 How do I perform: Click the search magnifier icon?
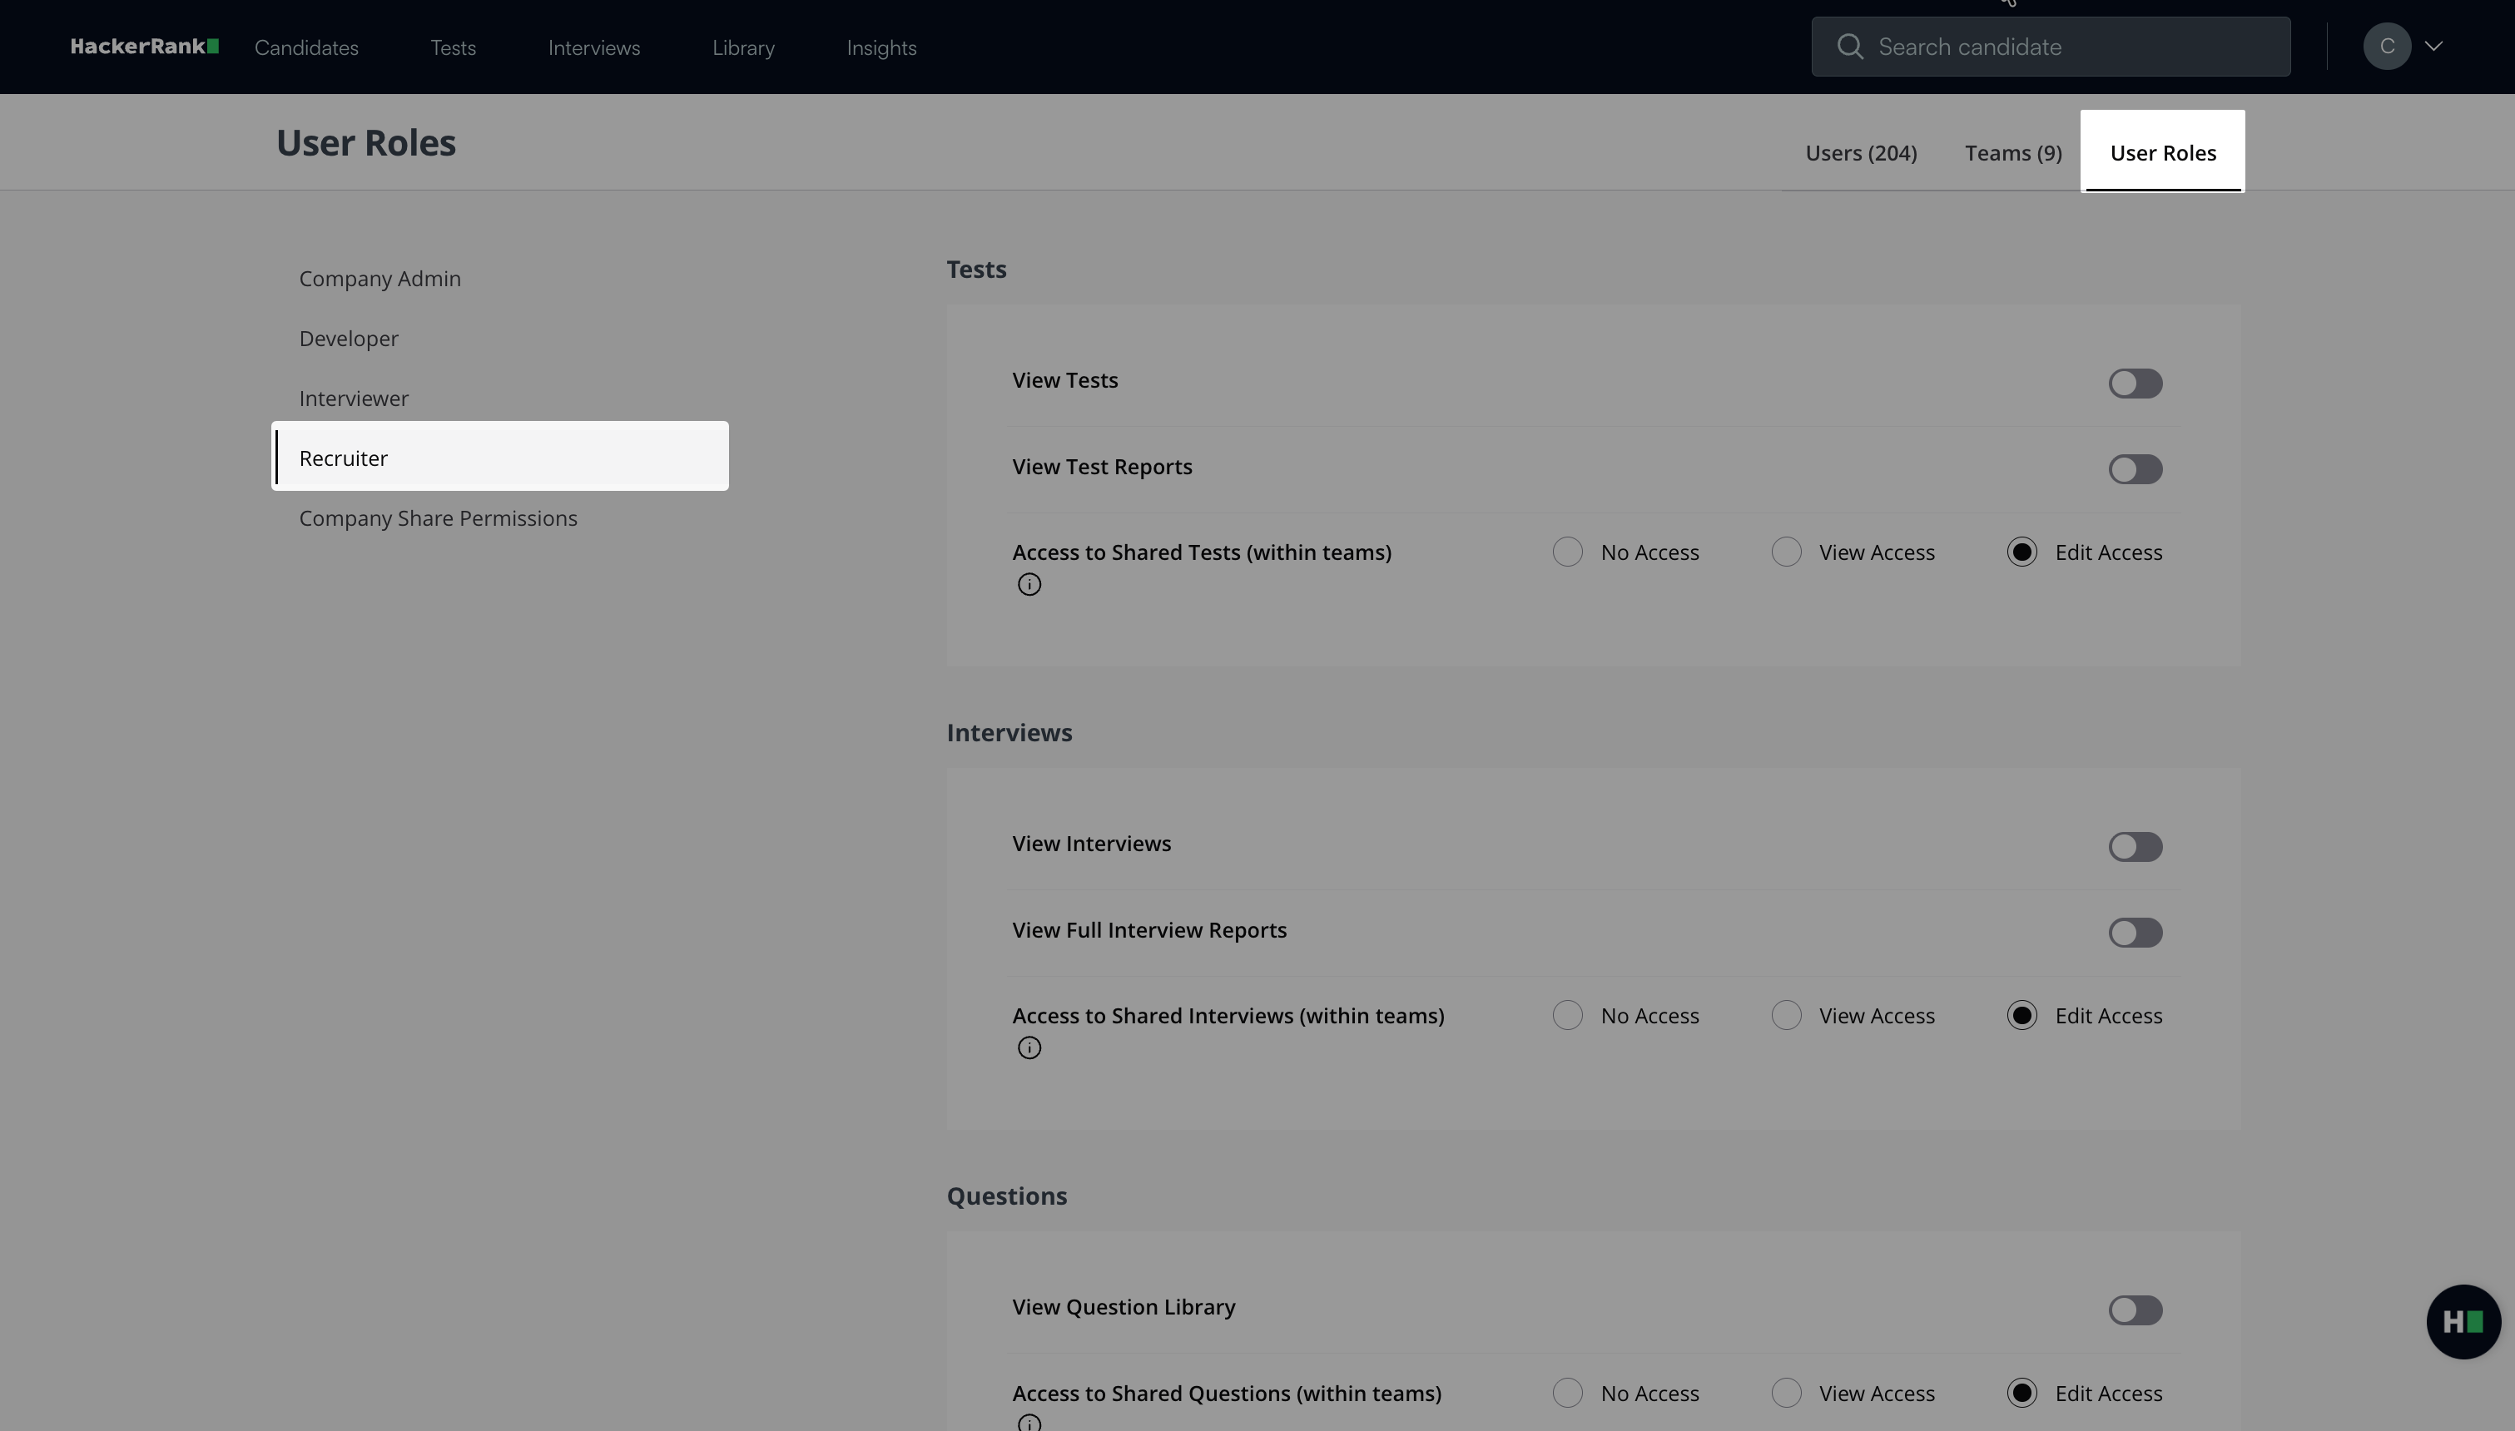pyautogui.click(x=1850, y=47)
